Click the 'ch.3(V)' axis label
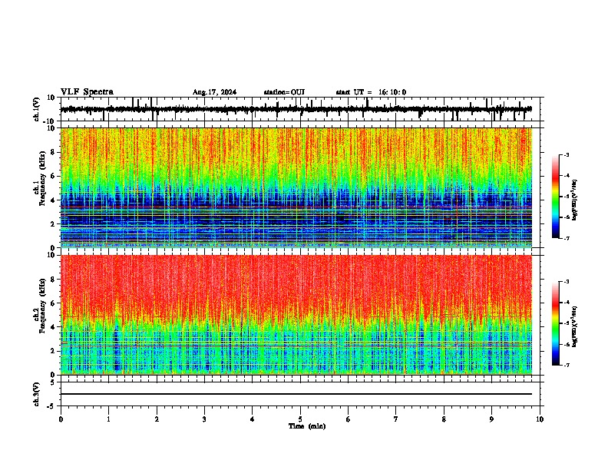608x470 pixels. (x=37, y=395)
